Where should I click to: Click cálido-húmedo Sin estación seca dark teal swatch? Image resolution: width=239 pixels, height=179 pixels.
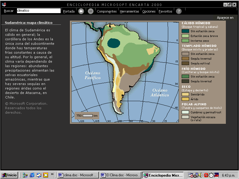185,31
